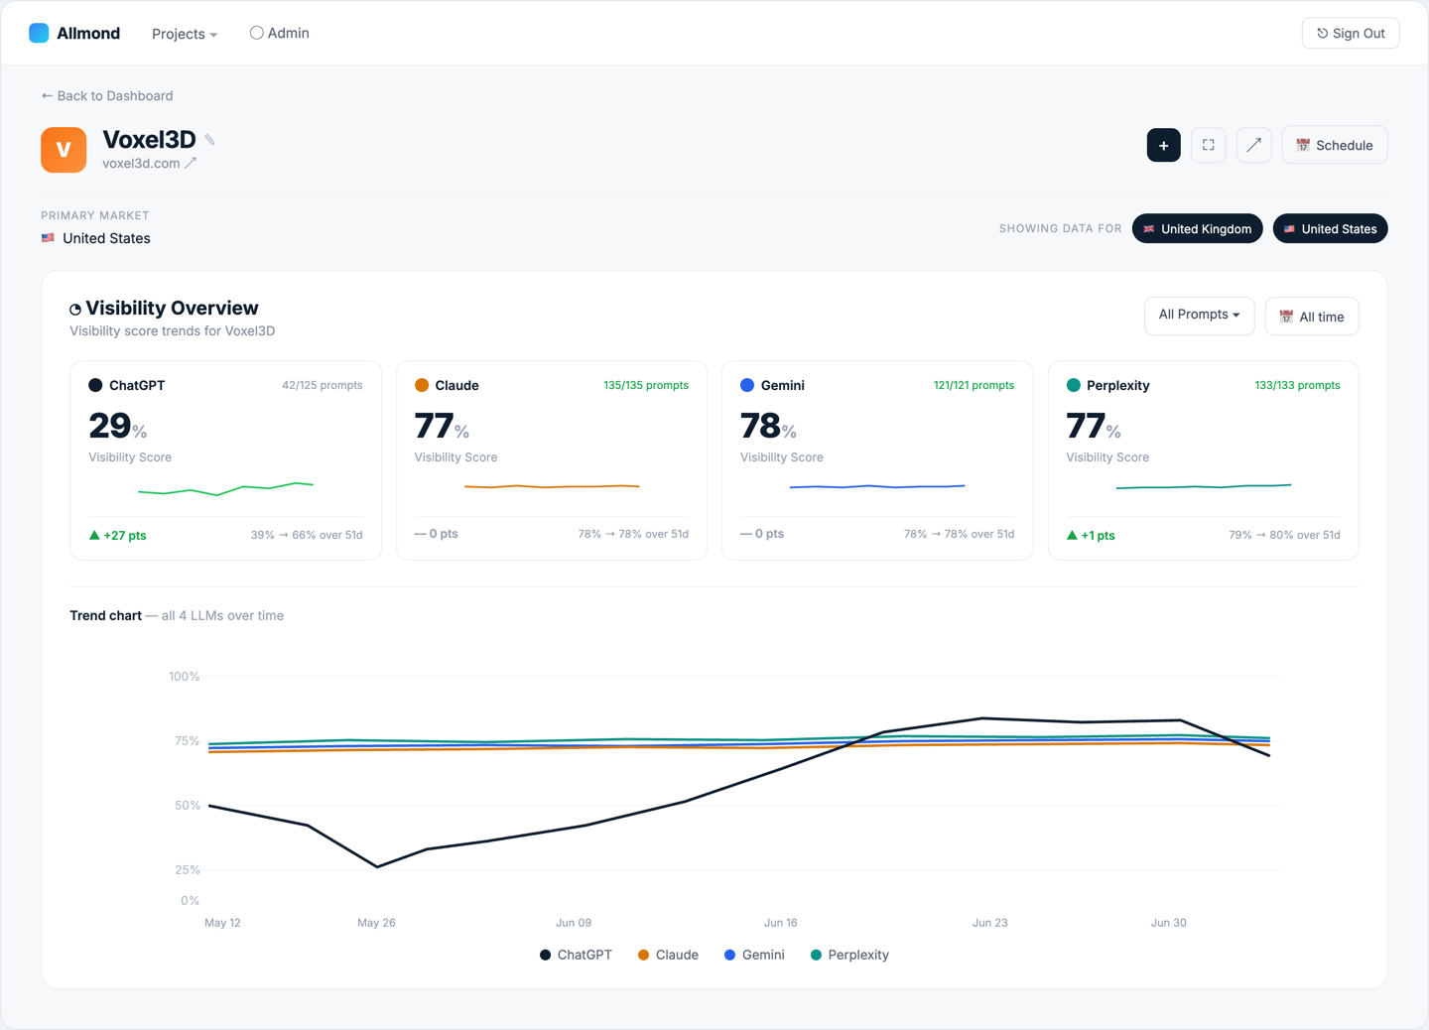The height and width of the screenshot is (1030, 1429).
Task: Open the Schedule button
Action: tap(1335, 145)
